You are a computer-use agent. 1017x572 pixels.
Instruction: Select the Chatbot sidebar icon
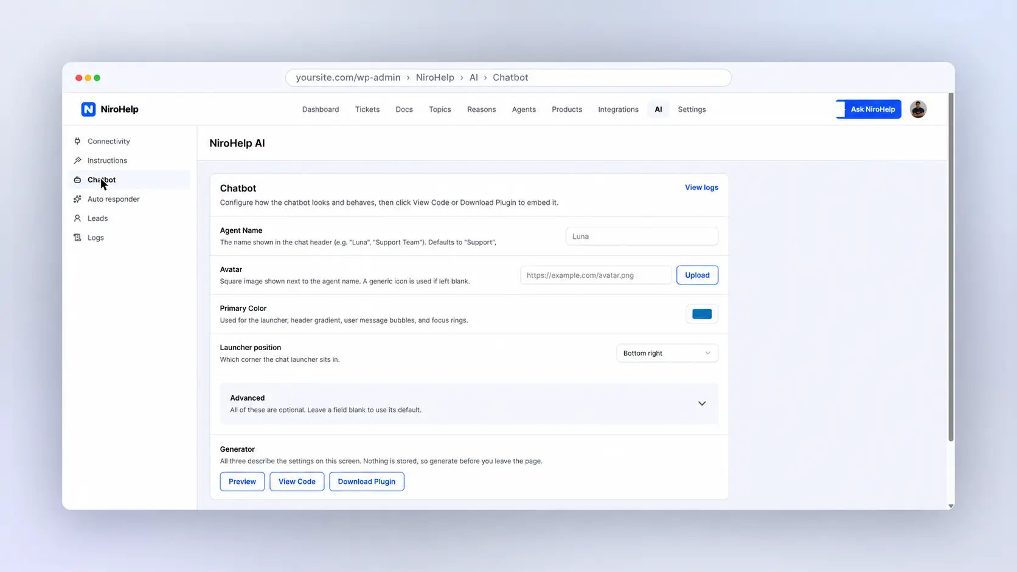77,180
